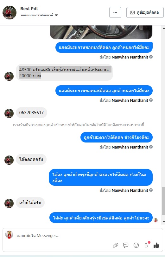Click the conversation scrollbar thumb
This screenshot has height=257, width=165.
tap(163, 201)
